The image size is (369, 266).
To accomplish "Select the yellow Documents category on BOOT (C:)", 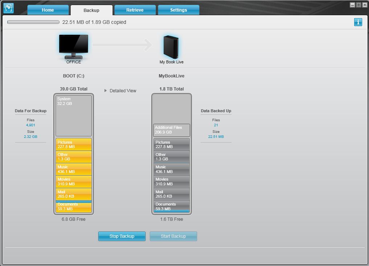I will pyautogui.click(x=74, y=207).
